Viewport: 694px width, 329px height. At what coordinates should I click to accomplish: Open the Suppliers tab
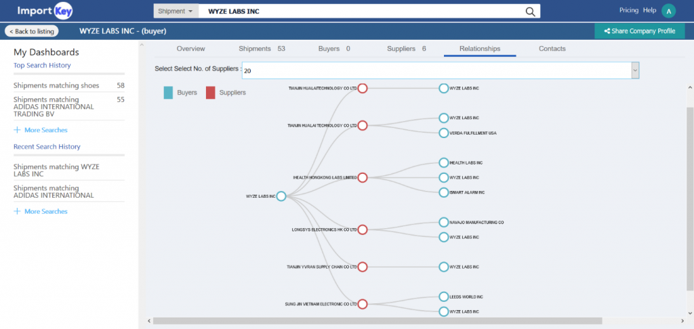click(x=407, y=49)
